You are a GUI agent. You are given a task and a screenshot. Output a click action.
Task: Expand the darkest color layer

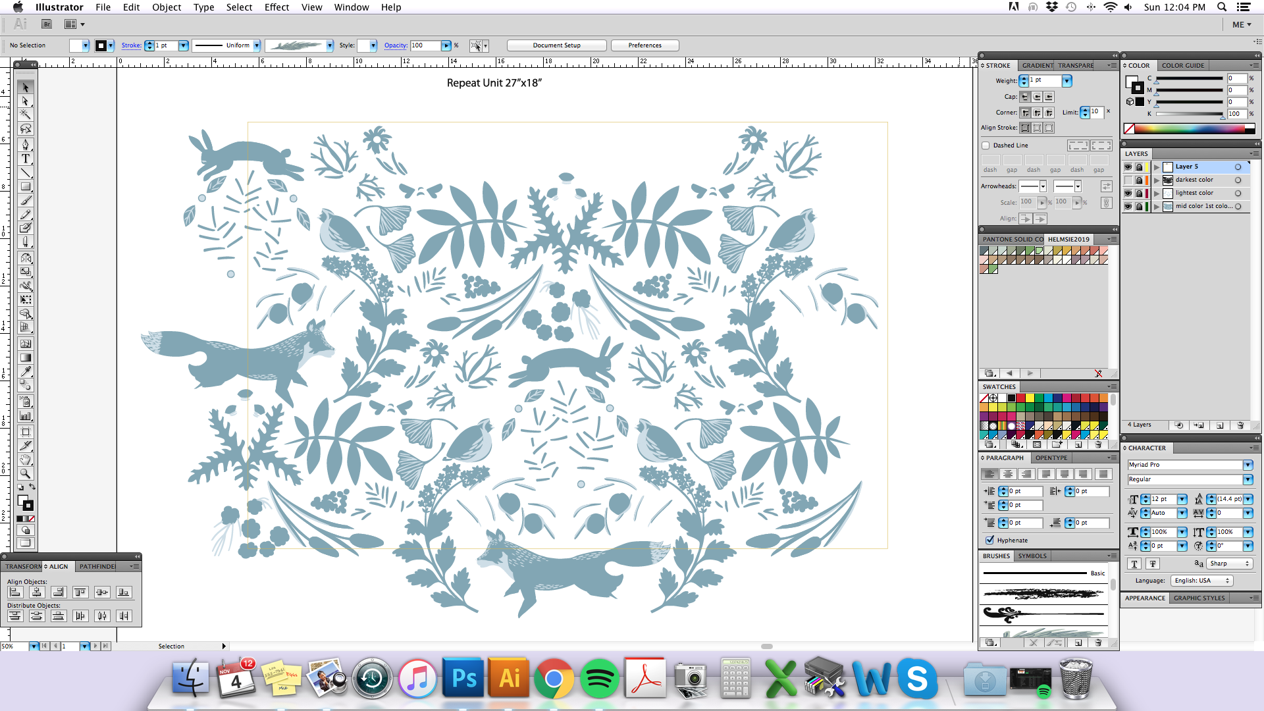click(x=1157, y=180)
